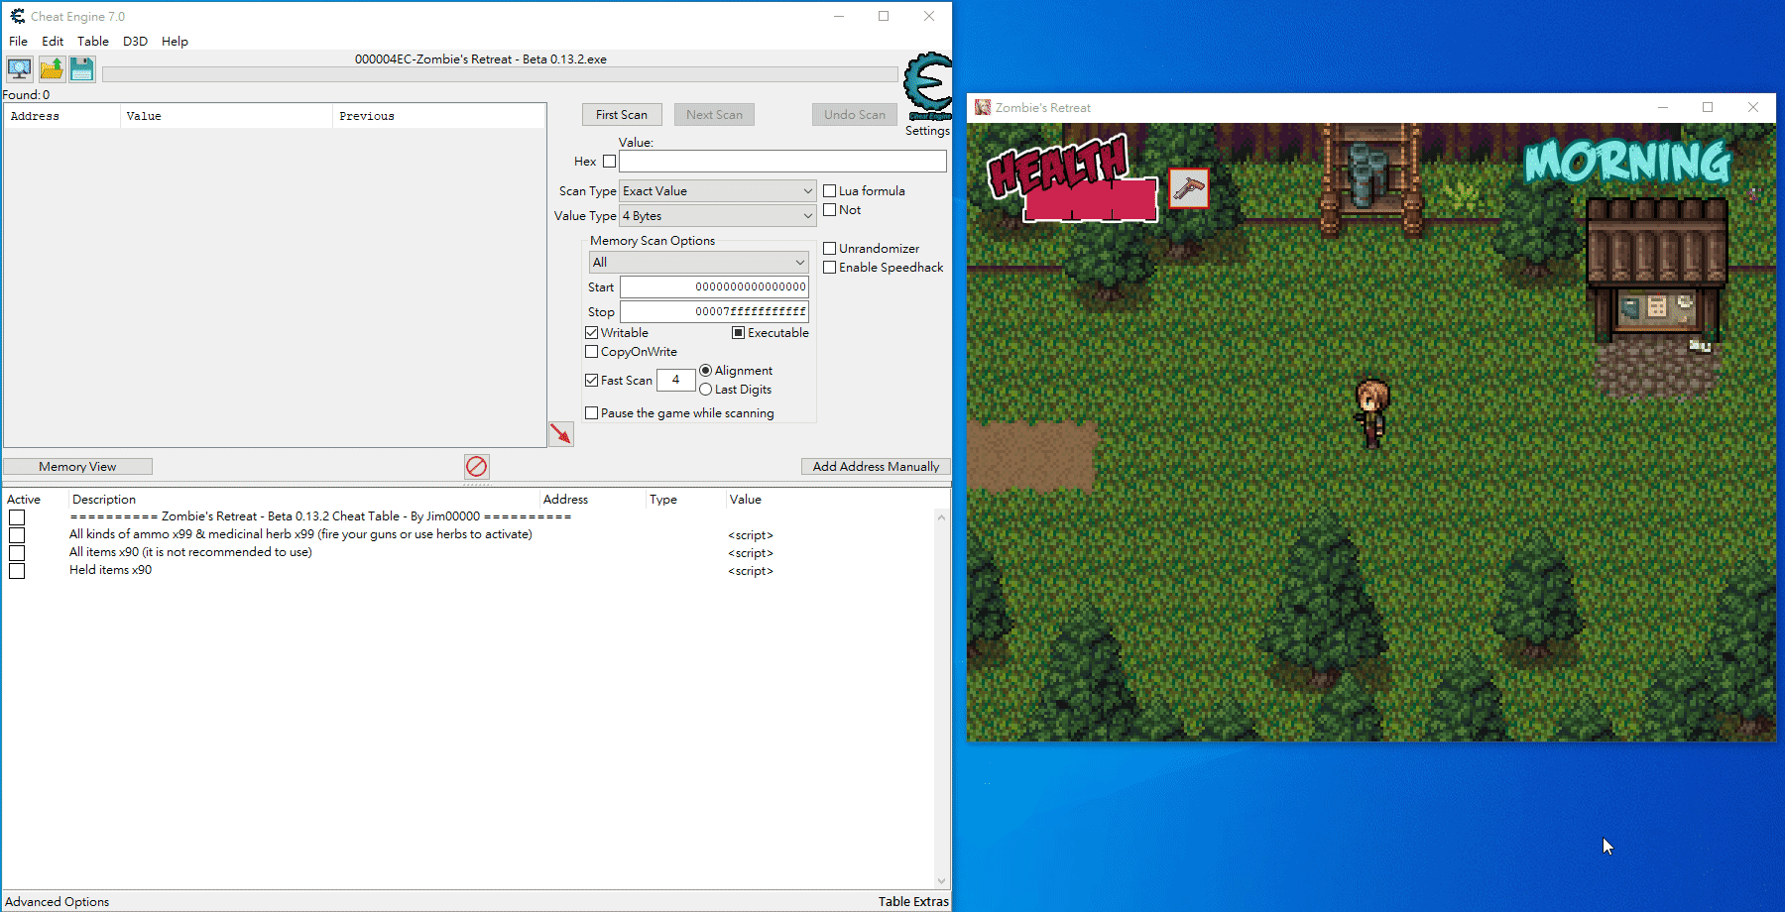Click Add Address Manually
The width and height of the screenshot is (1785, 912).
(x=876, y=467)
